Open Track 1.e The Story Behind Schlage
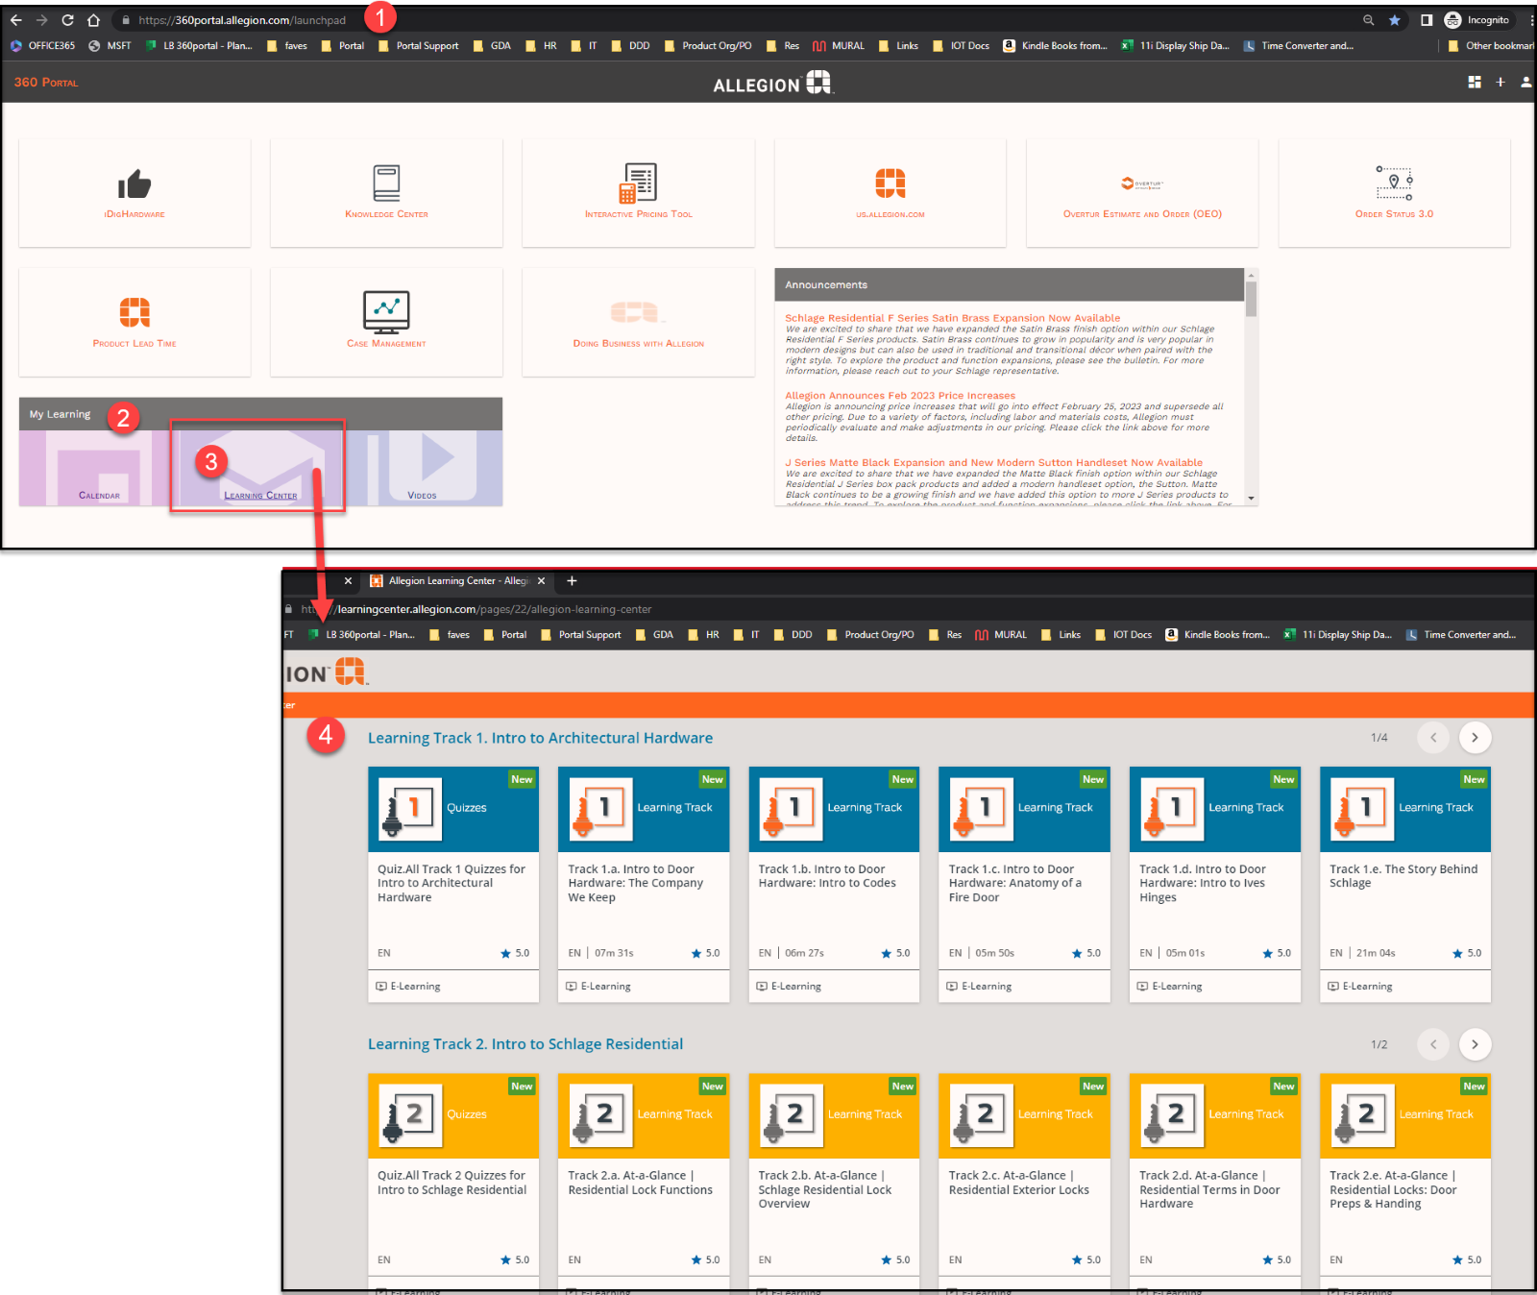 1405,884
